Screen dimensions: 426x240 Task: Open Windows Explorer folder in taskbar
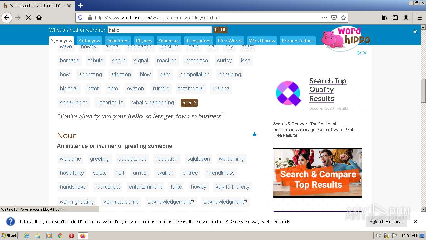click(38, 236)
